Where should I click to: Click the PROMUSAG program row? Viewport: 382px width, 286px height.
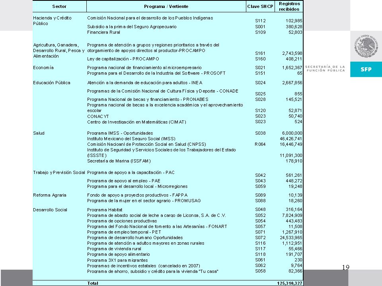(x=144, y=201)
